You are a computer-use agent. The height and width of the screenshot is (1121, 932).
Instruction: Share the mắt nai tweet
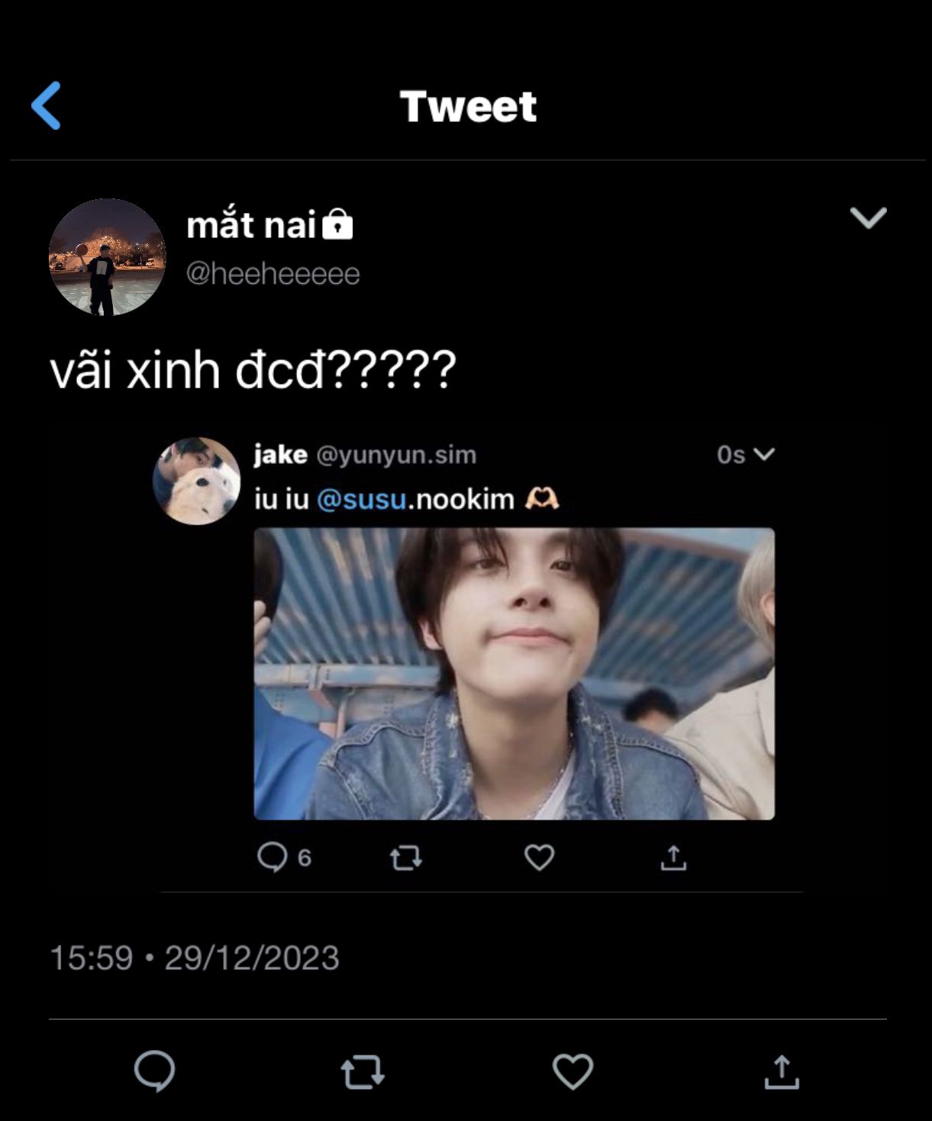782,1071
